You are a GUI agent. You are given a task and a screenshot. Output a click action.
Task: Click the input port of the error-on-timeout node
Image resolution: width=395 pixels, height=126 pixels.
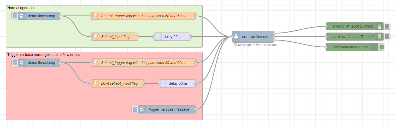[232, 37]
